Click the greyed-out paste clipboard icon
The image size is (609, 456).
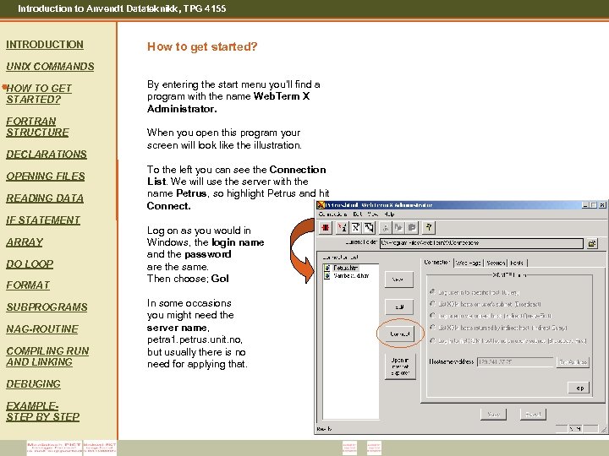pos(412,228)
